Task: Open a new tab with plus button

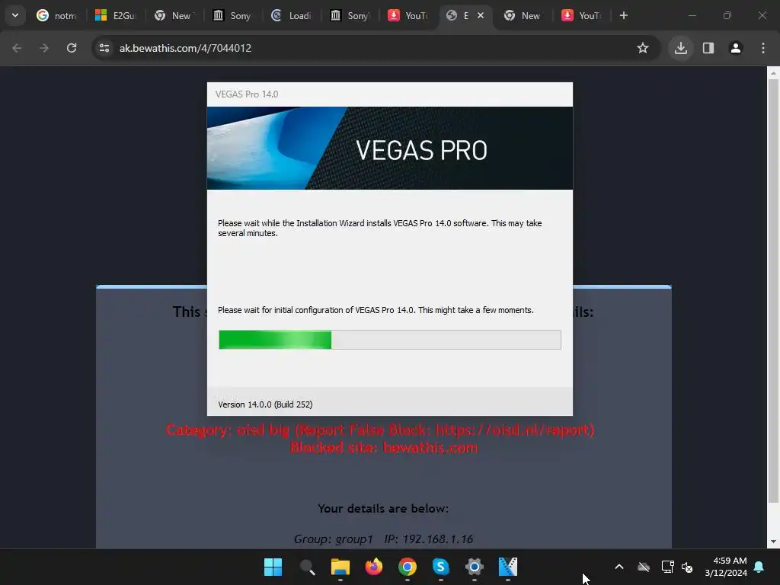Action: pos(623,15)
